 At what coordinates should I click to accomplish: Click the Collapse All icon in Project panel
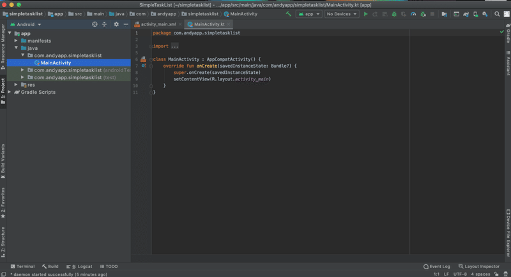tap(104, 24)
